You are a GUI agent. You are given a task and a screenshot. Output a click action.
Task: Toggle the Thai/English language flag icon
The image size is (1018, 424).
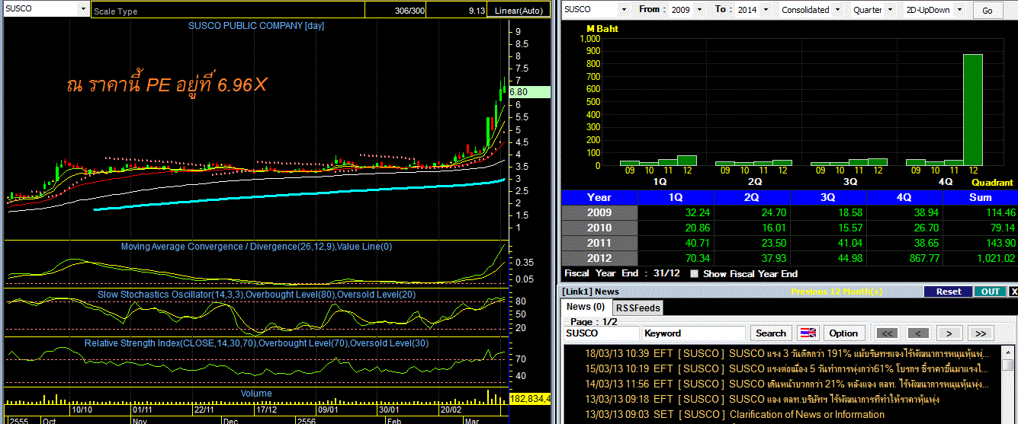808,333
